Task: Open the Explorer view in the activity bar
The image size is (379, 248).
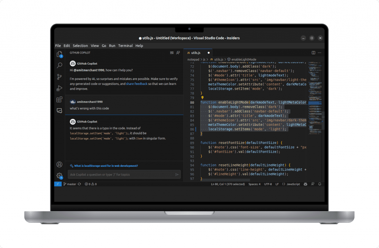Action: (60, 54)
